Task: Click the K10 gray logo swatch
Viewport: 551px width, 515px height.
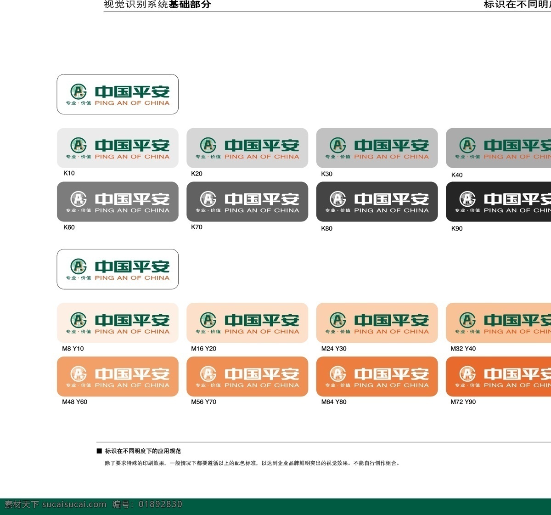Action: click(x=118, y=148)
